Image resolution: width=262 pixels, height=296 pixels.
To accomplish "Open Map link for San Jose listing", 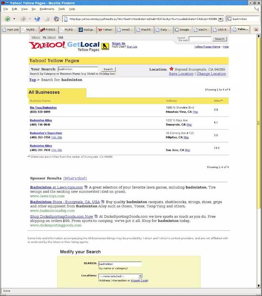I will (187, 150).
